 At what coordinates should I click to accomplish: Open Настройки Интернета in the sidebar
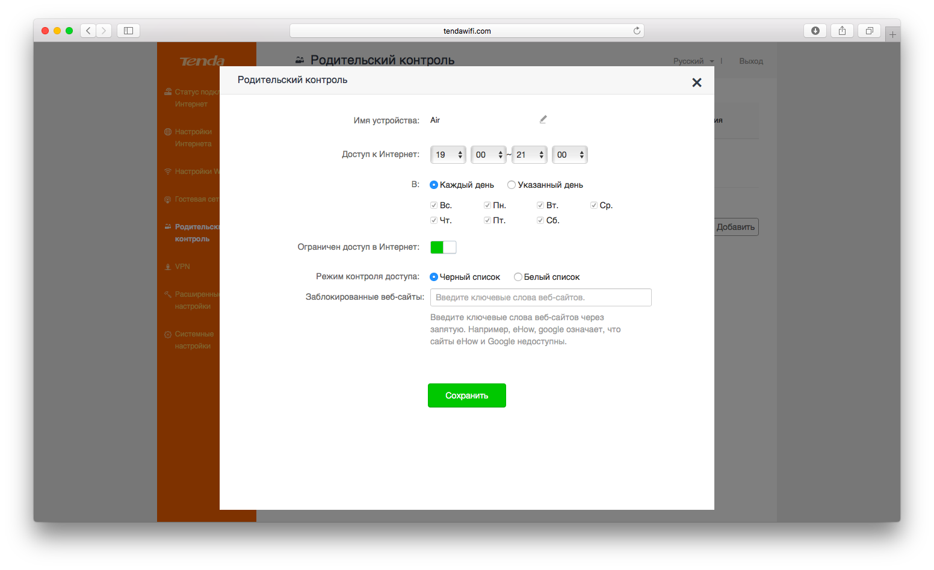pyautogui.click(x=193, y=138)
